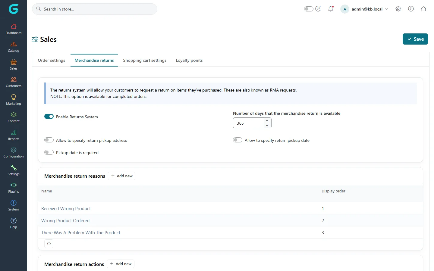Open Received Wrong Product reason
The image size is (434, 271).
coord(66,208)
